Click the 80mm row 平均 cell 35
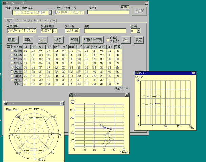This screenshot has height=162, width=206. pyautogui.click(x=118, y=67)
